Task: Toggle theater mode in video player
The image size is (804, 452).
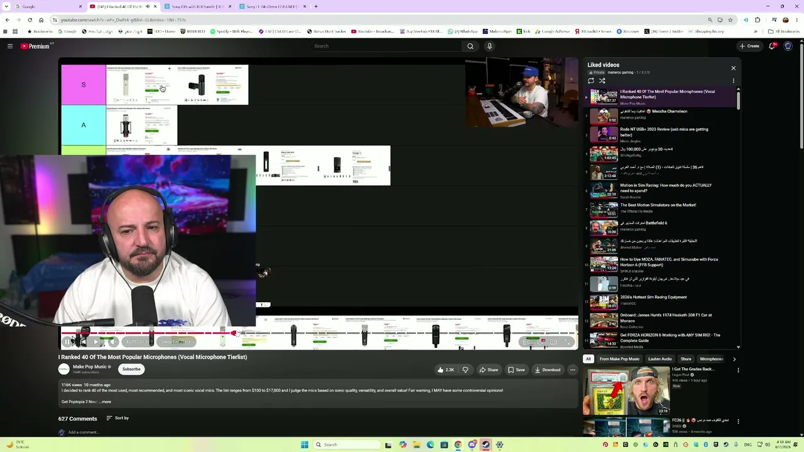Action: (553, 342)
